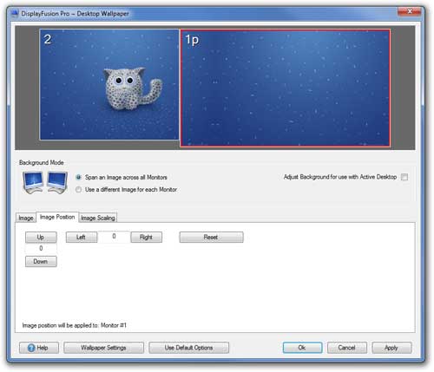Click the Up button
Screen dimensions: 434x372
point(41,238)
